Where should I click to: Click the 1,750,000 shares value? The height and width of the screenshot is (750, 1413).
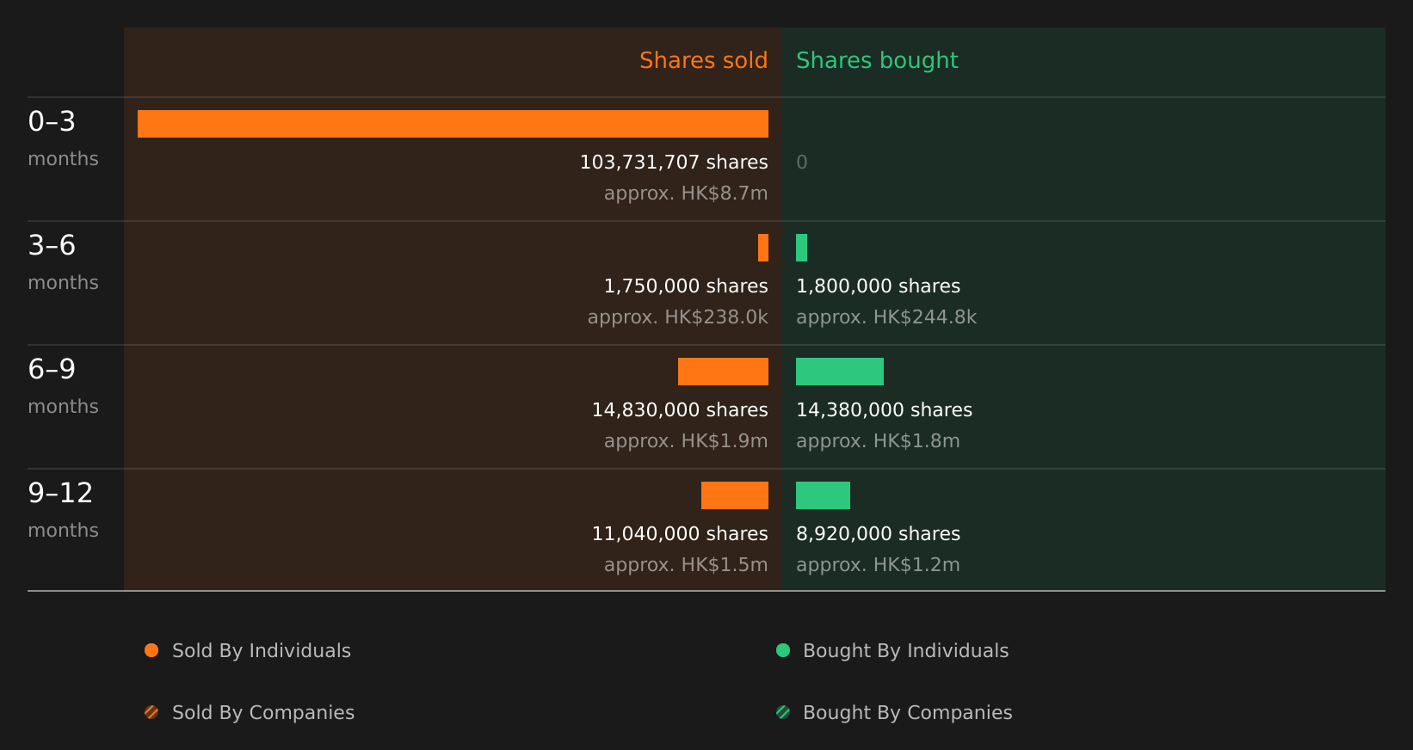click(x=686, y=286)
